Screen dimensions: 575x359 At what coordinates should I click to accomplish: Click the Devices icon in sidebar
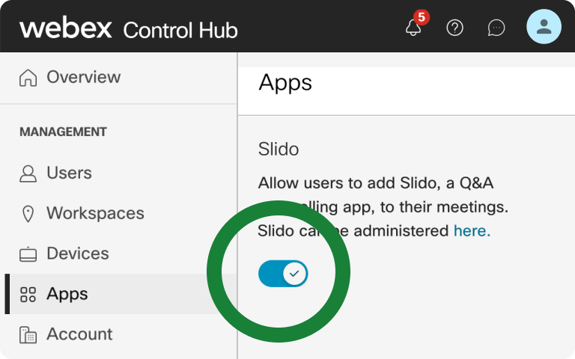coord(28,254)
